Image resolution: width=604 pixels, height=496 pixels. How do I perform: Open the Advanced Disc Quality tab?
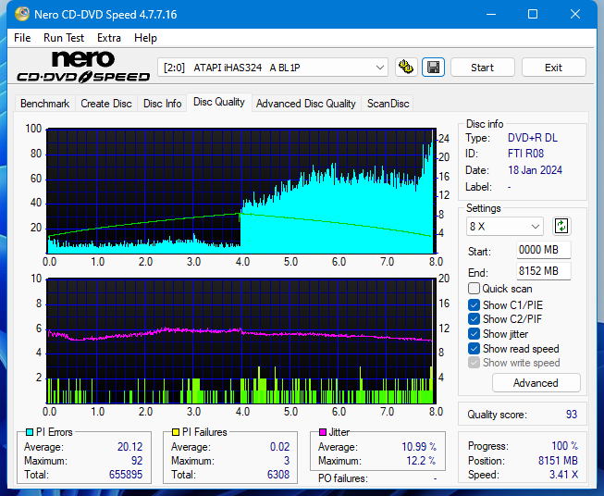coord(306,104)
